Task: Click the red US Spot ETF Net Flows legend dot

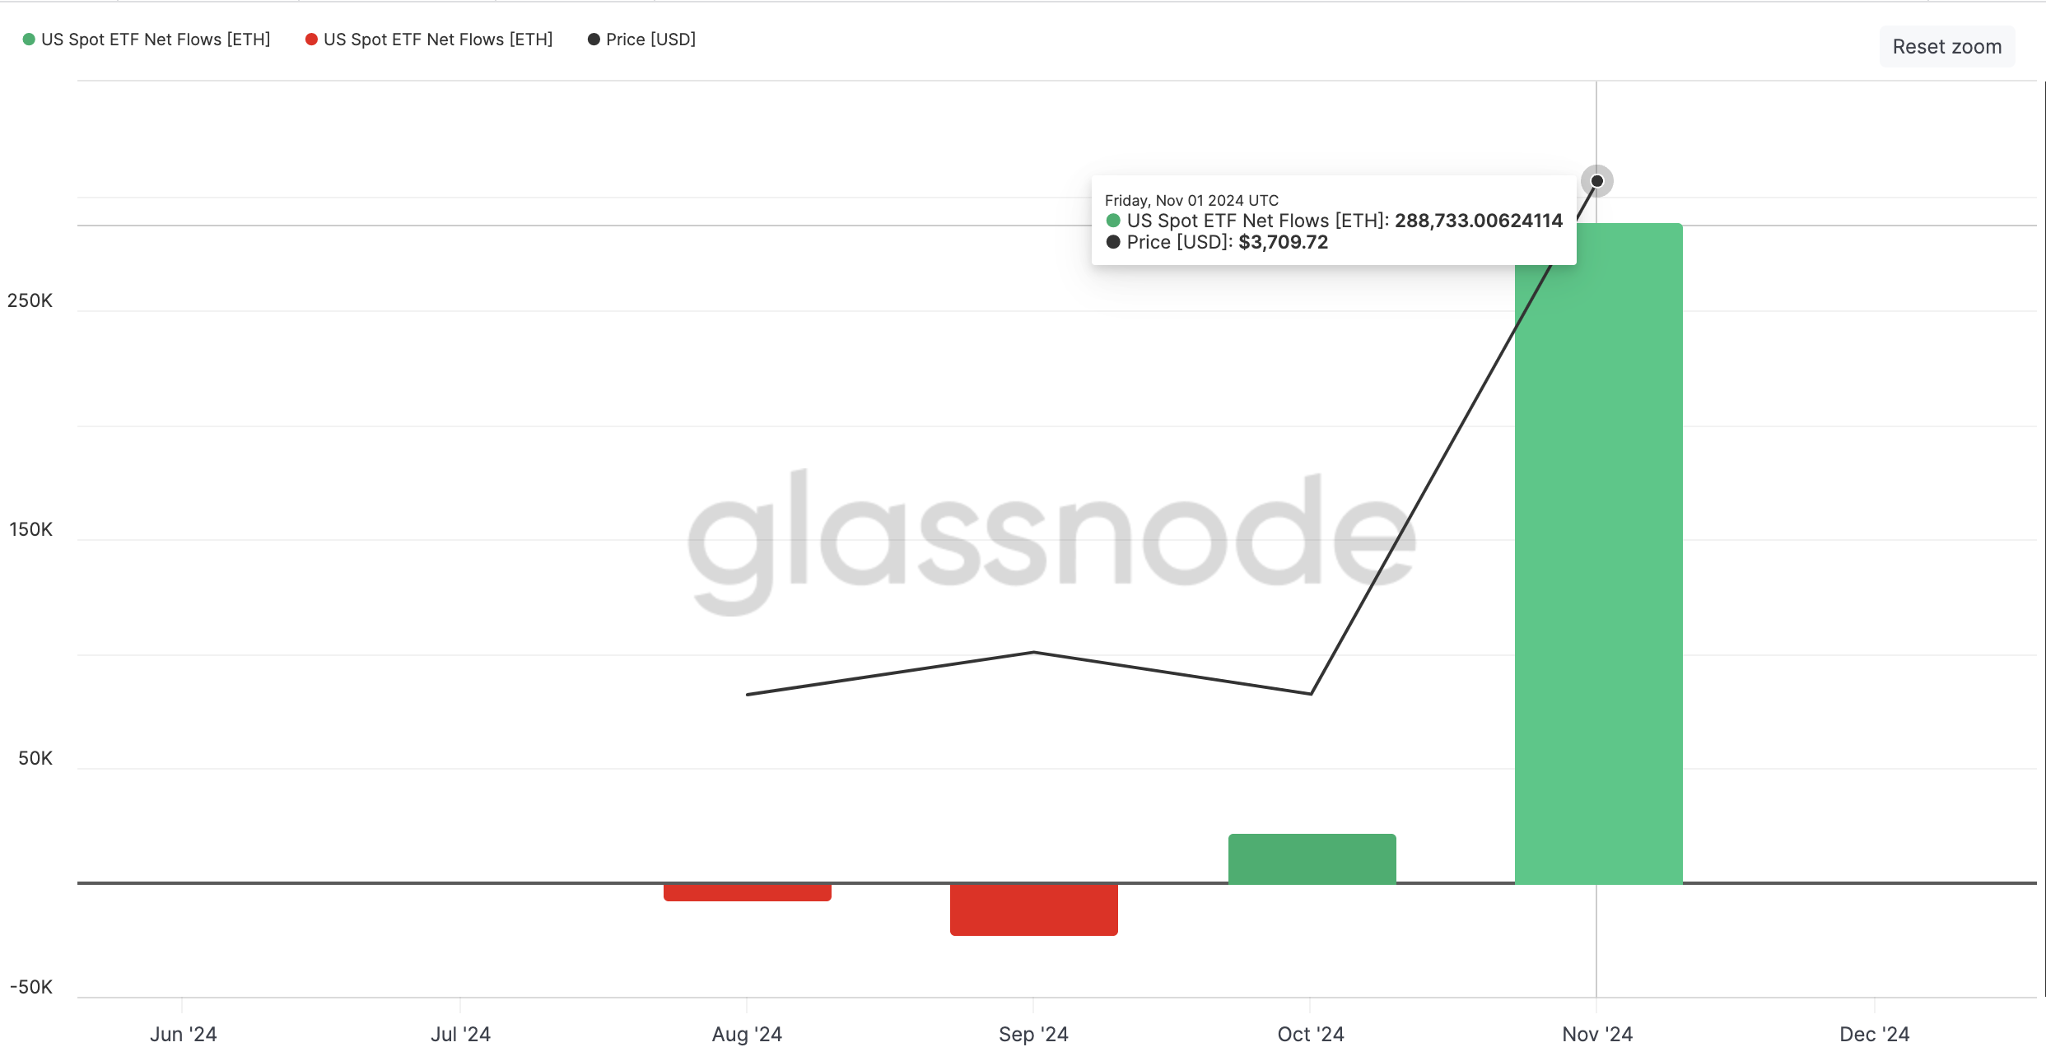Action: click(x=310, y=39)
